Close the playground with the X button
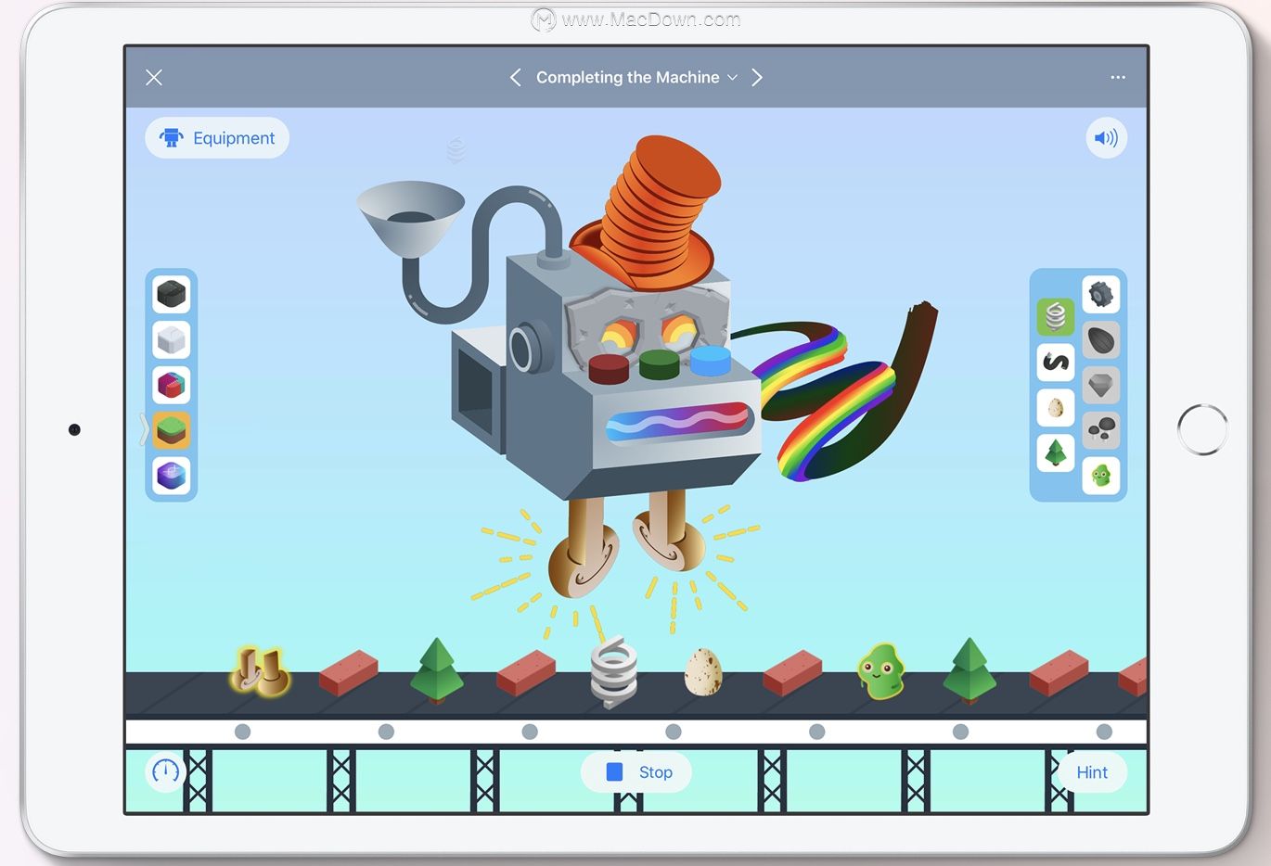Viewport: 1271px width, 866px height. point(154,78)
